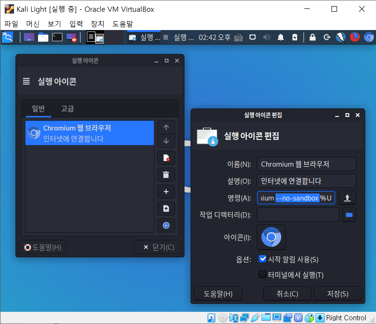The width and height of the screenshot is (376, 324).
Task: Click the display tray icon in the panel
Action: click(253, 37)
